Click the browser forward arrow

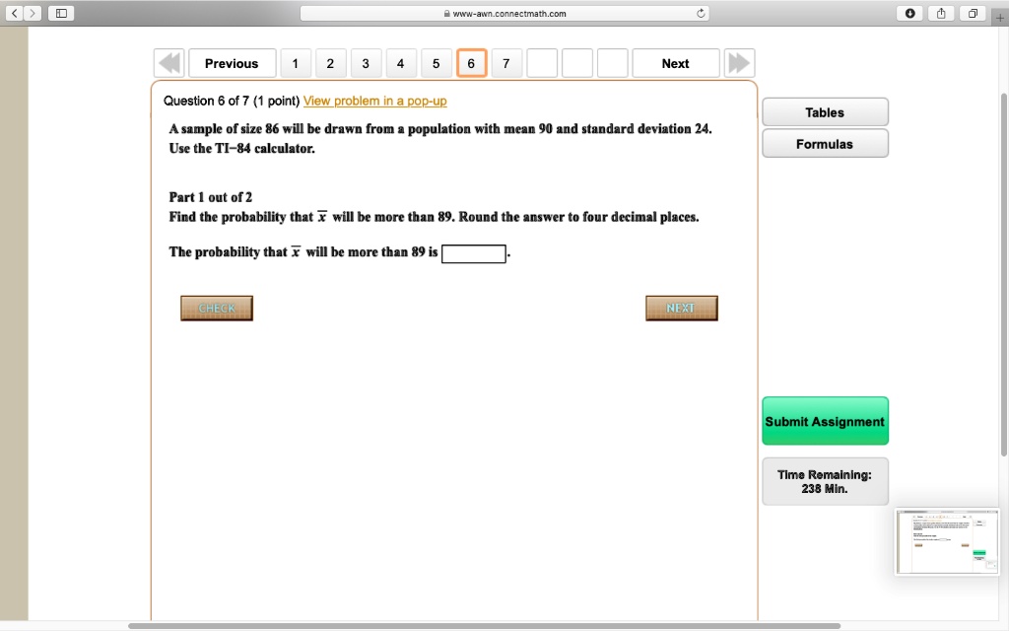pyautogui.click(x=31, y=13)
